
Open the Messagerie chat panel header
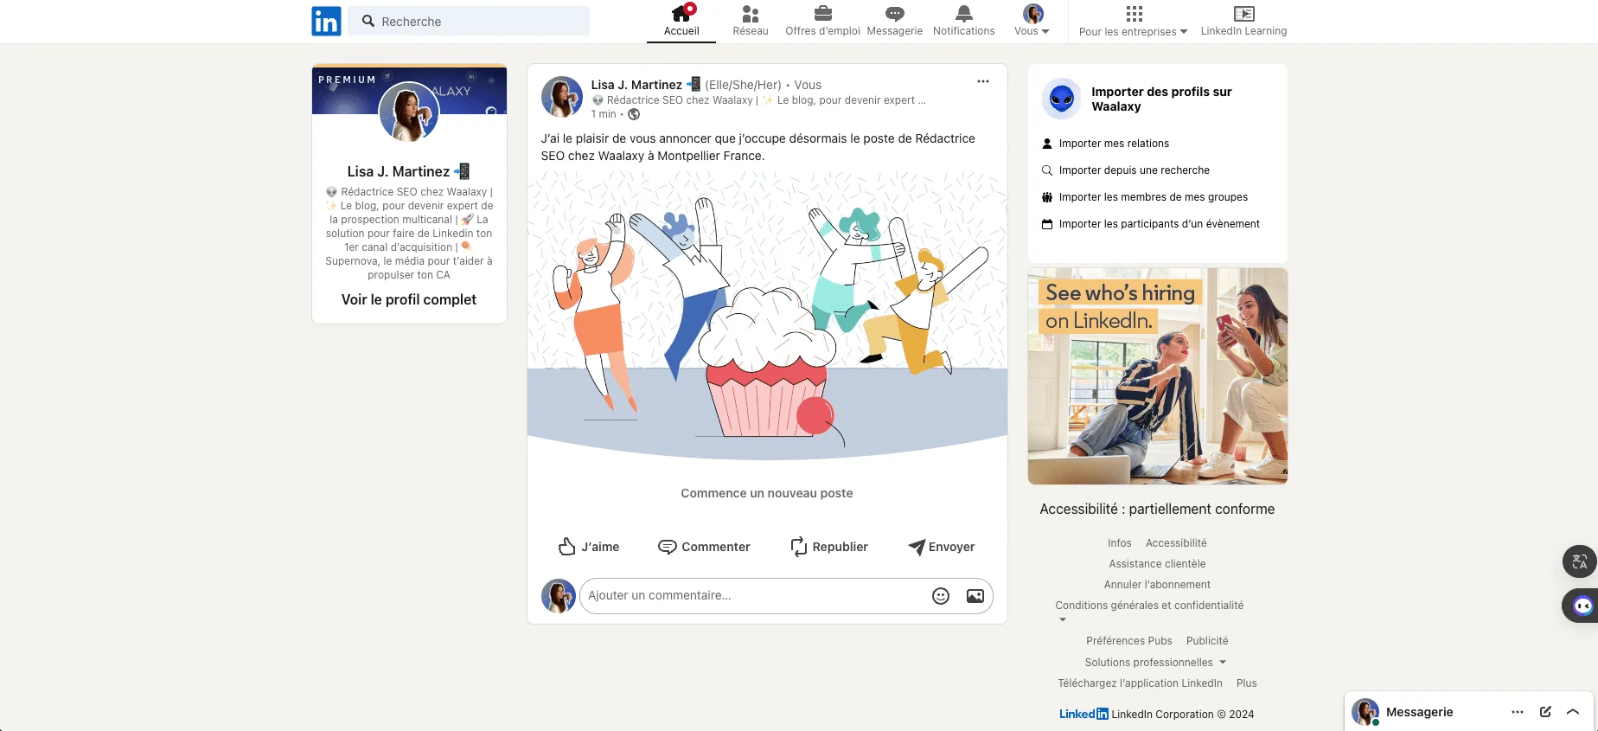click(x=1419, y=712)
